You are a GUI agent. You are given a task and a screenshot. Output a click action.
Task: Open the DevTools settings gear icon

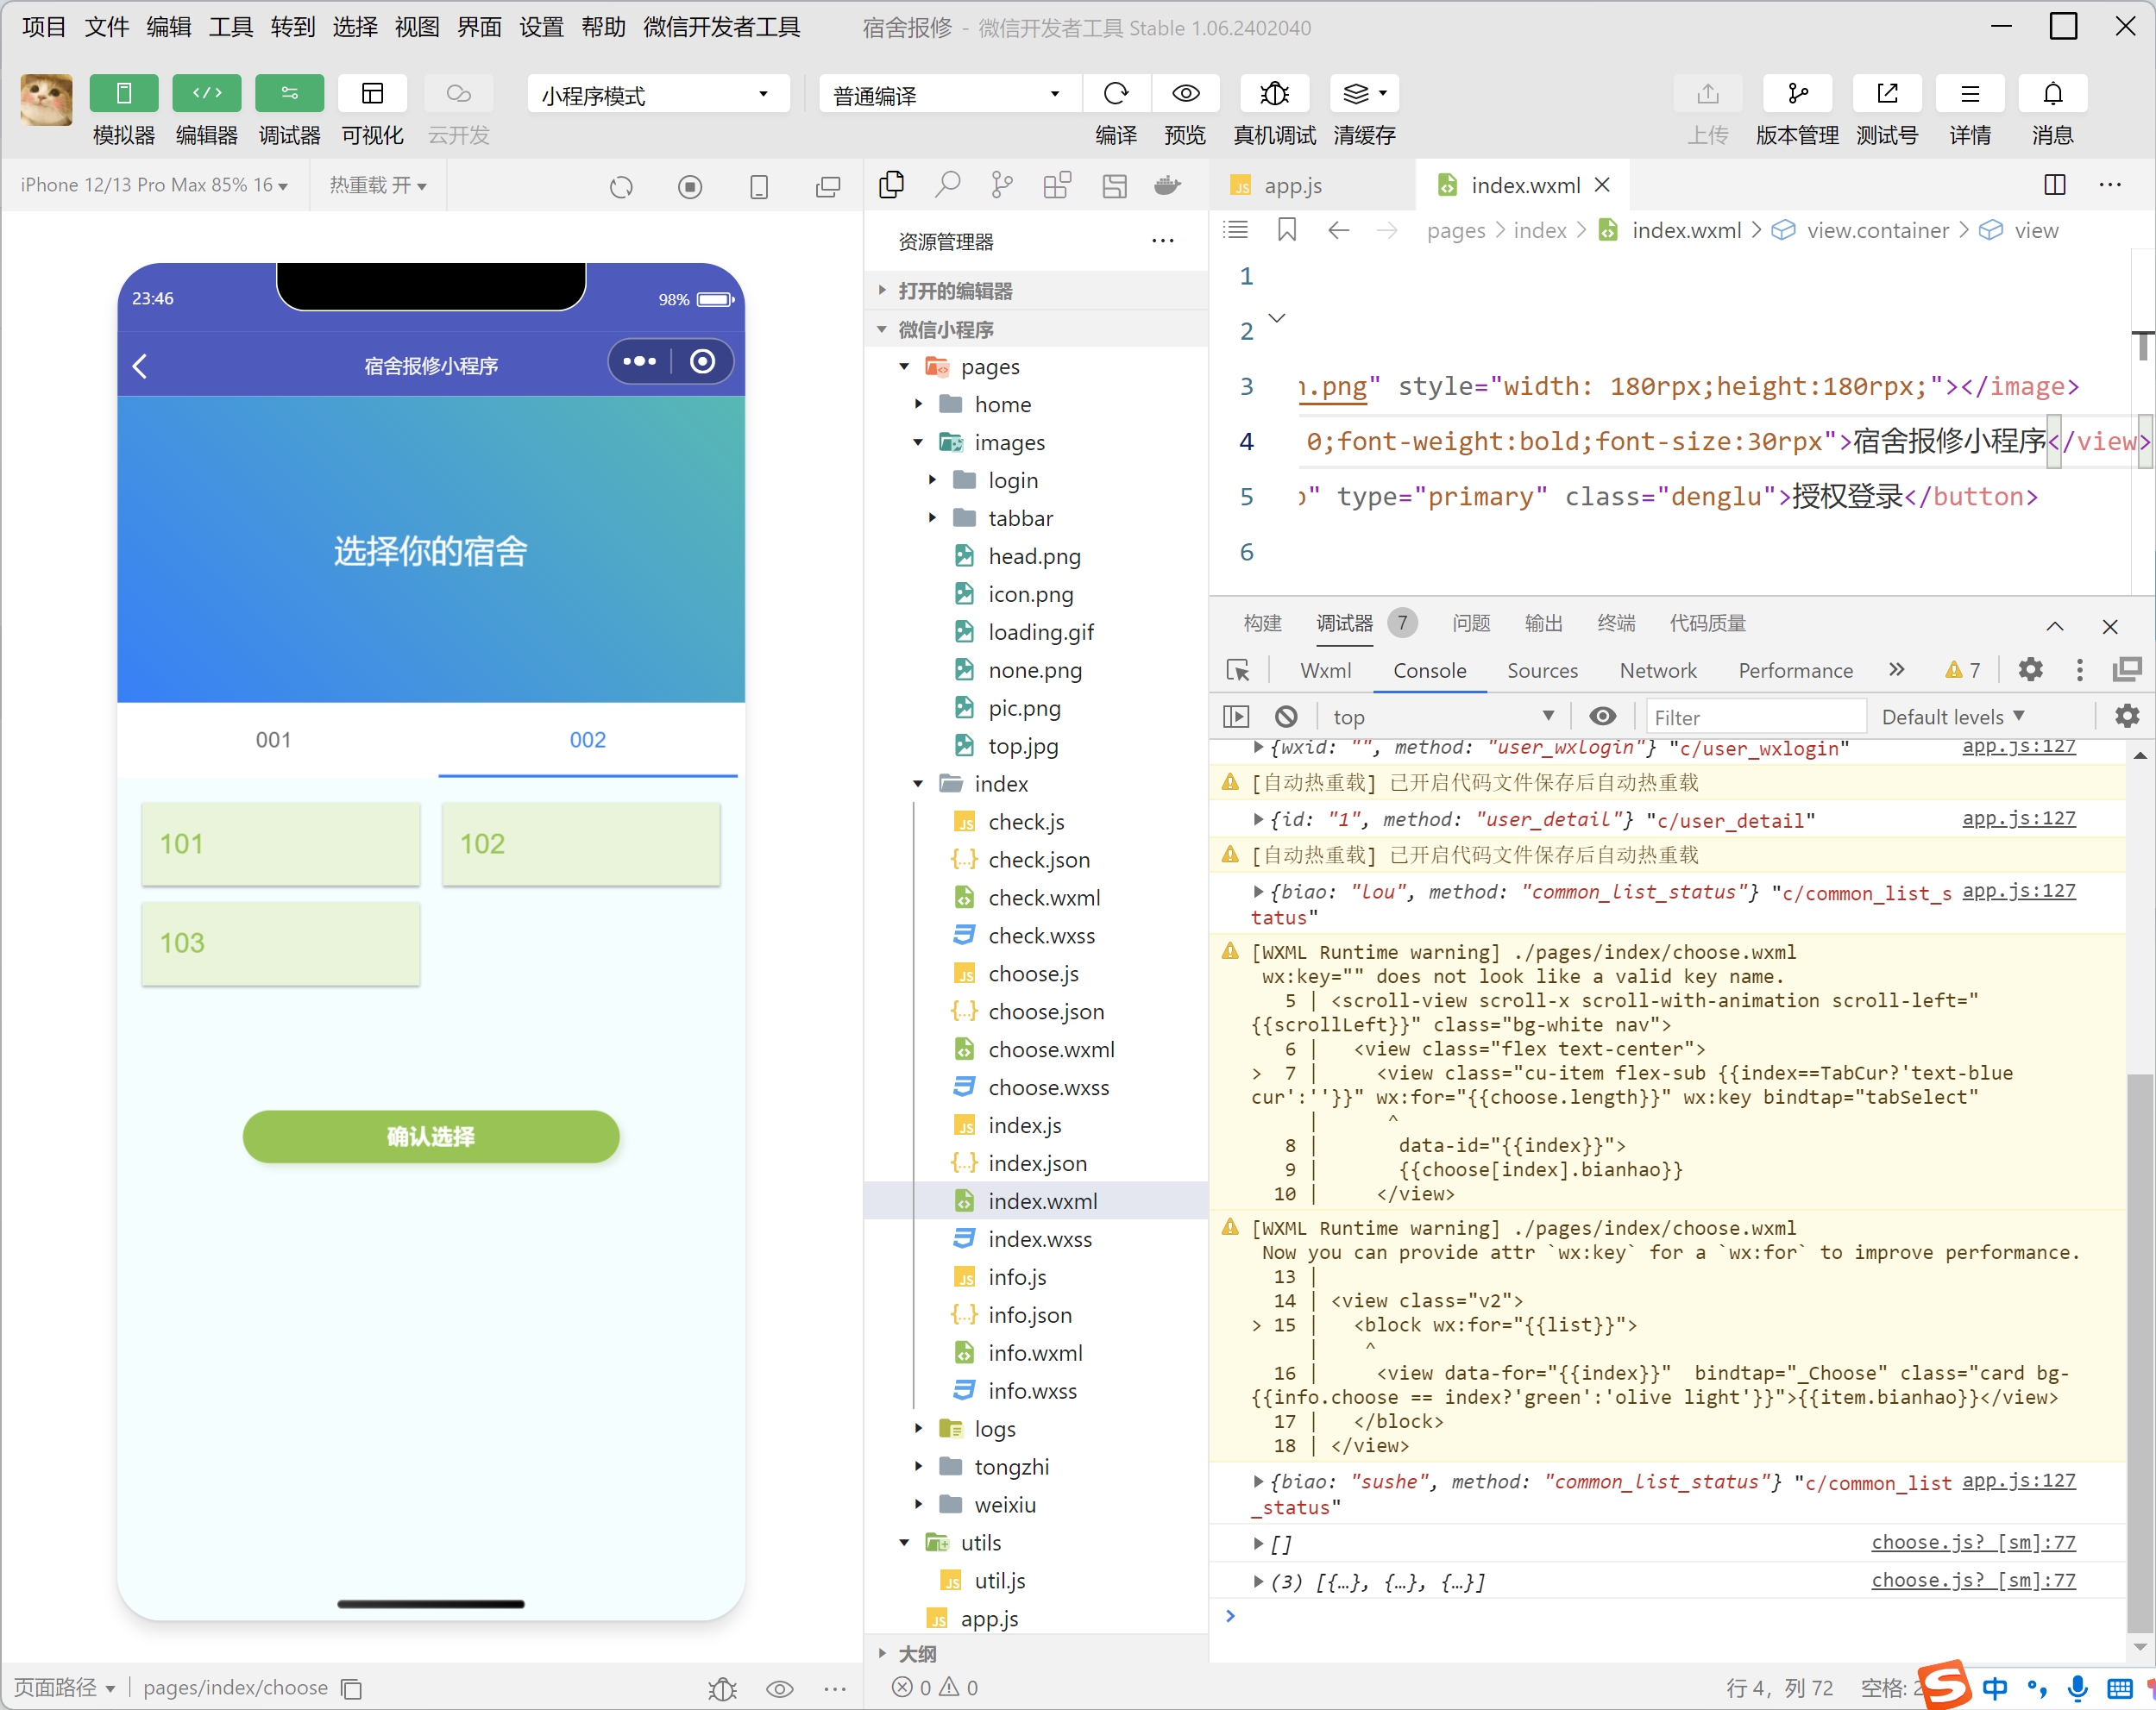pyautogui.click(x=2029, y=670)
